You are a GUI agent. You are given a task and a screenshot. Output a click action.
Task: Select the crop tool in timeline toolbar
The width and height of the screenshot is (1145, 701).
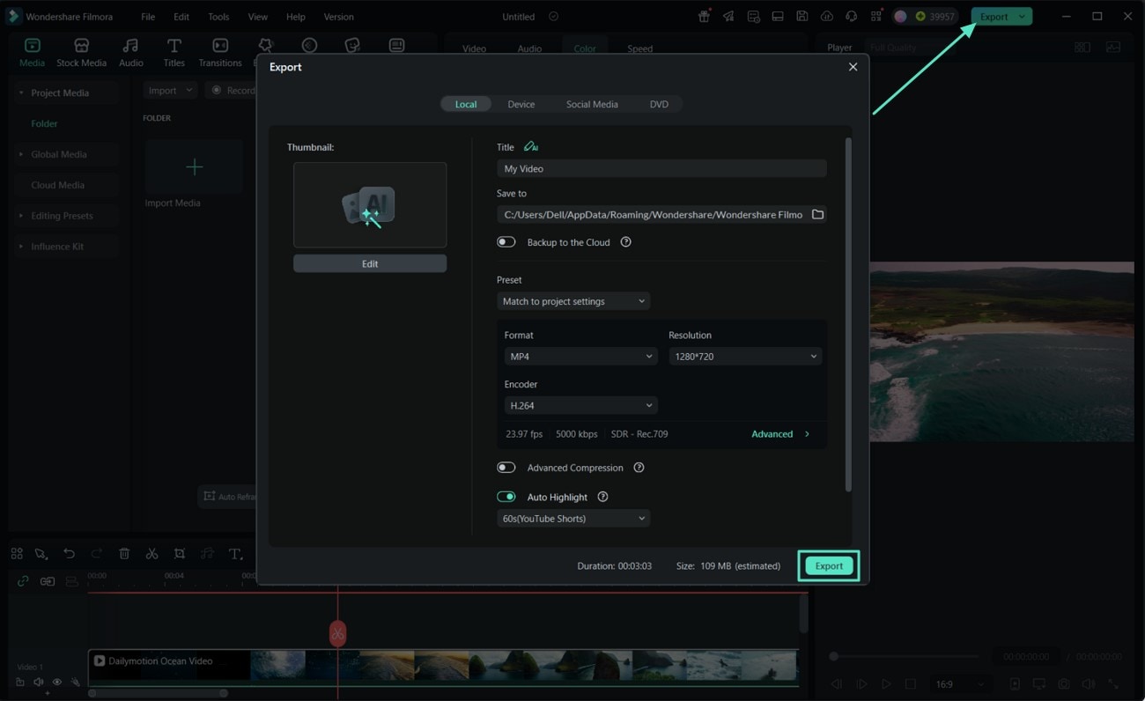coord(180,554)
